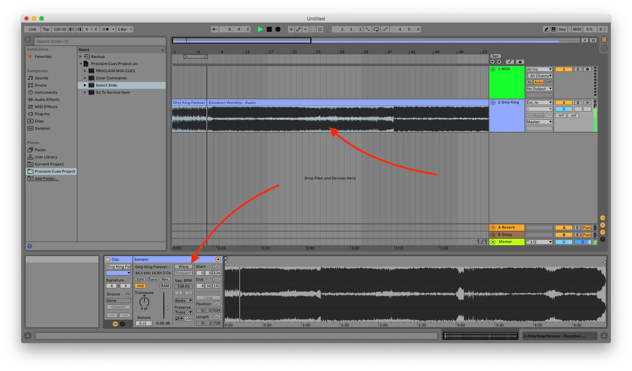
Task: Open the All Ins input dropdown on the MIDI track
Action: click(538, 69)
